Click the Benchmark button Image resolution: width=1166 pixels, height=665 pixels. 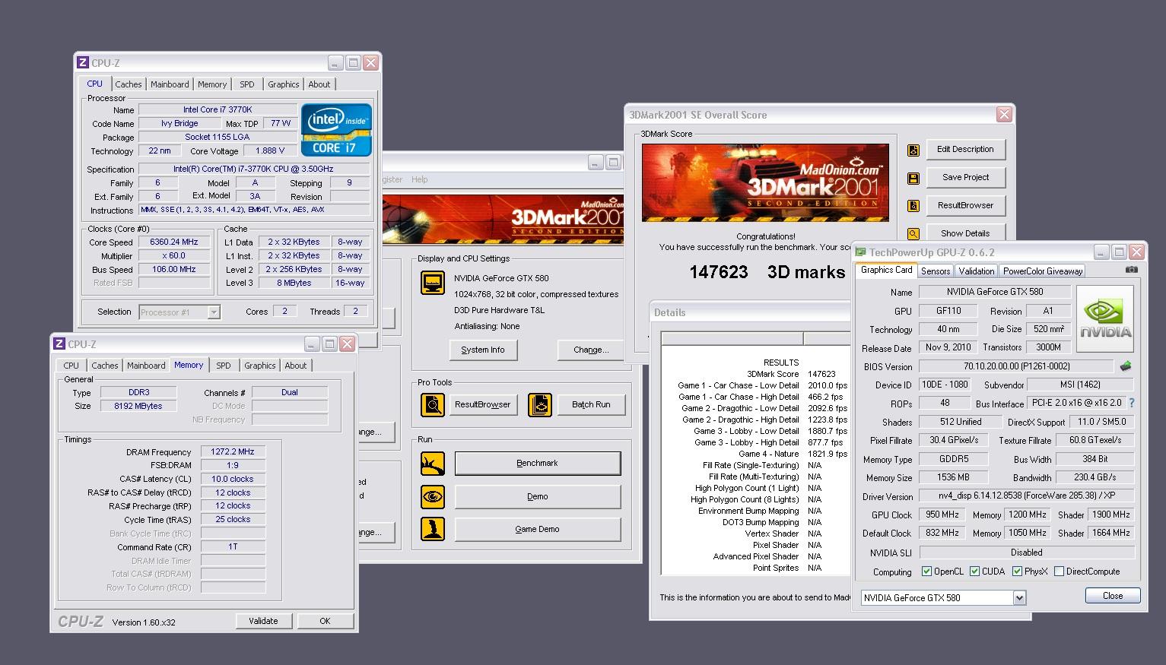point(538,464)
